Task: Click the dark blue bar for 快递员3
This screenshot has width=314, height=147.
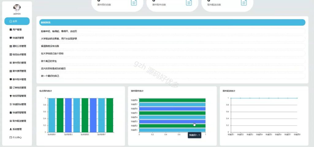Action: pyautogui.click(x=172, y=121)
